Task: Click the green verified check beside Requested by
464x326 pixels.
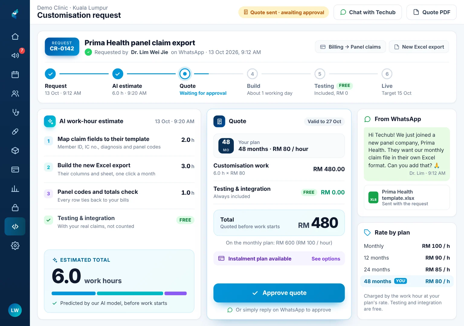Action: [88, 52]
